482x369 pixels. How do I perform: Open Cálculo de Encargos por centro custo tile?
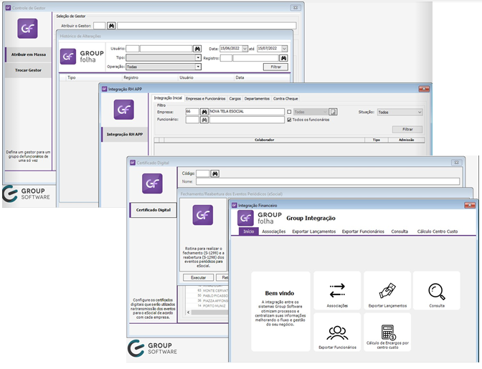[x=387, y=332]
